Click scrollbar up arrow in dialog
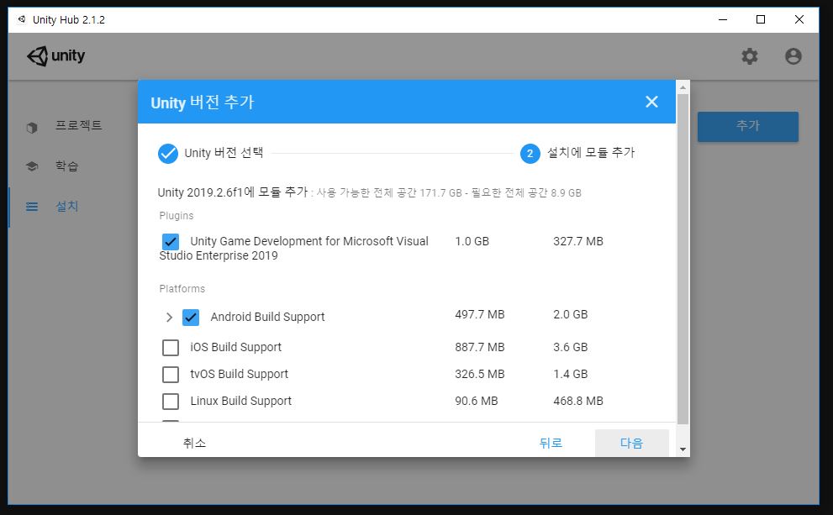This screenshot has width=833, height=515. coord(683,87)
